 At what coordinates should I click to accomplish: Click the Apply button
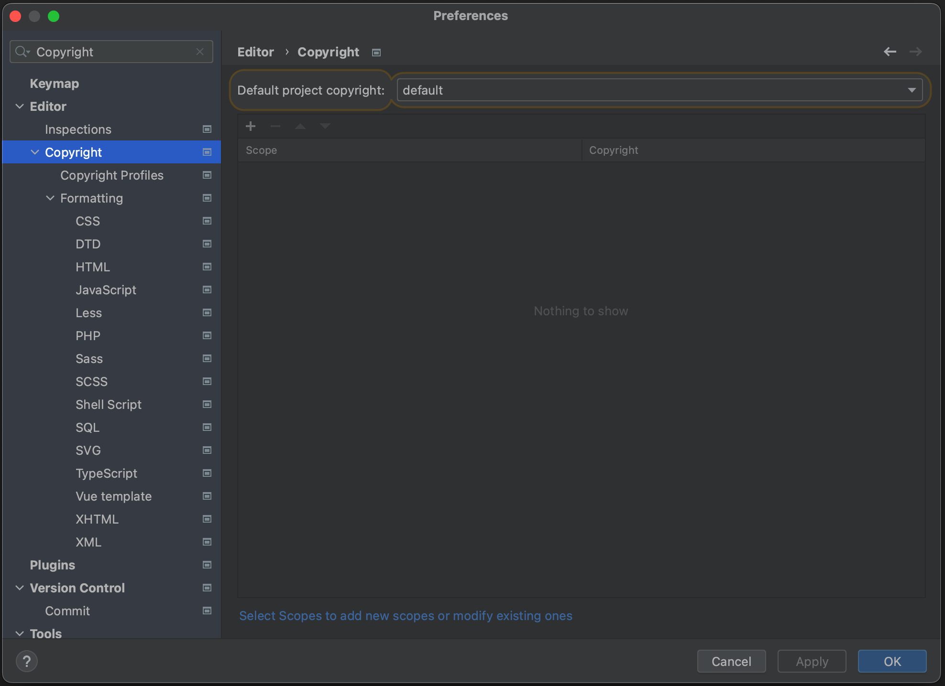click(812, 661)
